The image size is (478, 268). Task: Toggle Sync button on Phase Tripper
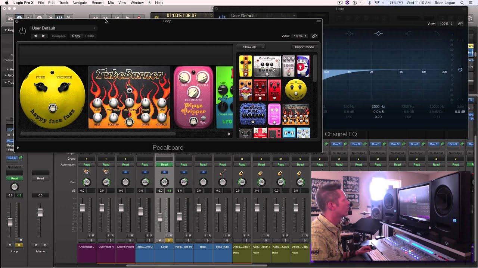pyautogui.click(x=203, y=118)
